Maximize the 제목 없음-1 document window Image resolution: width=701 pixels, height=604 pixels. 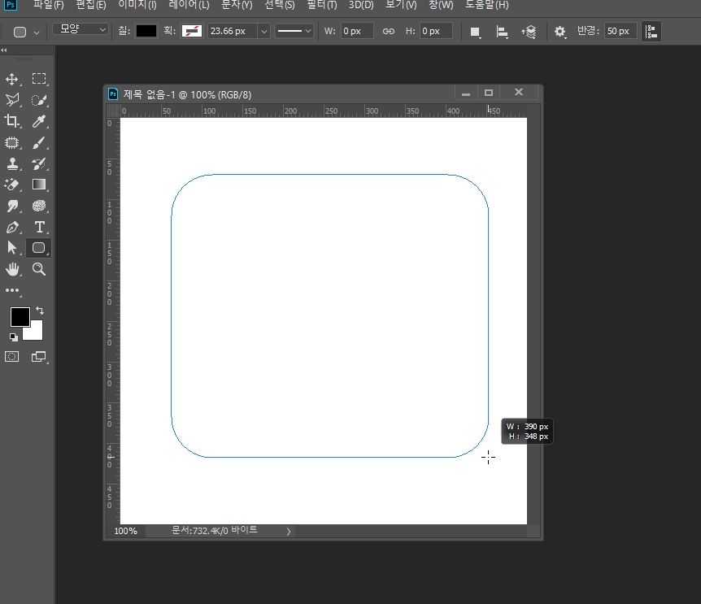click(489, 93)
